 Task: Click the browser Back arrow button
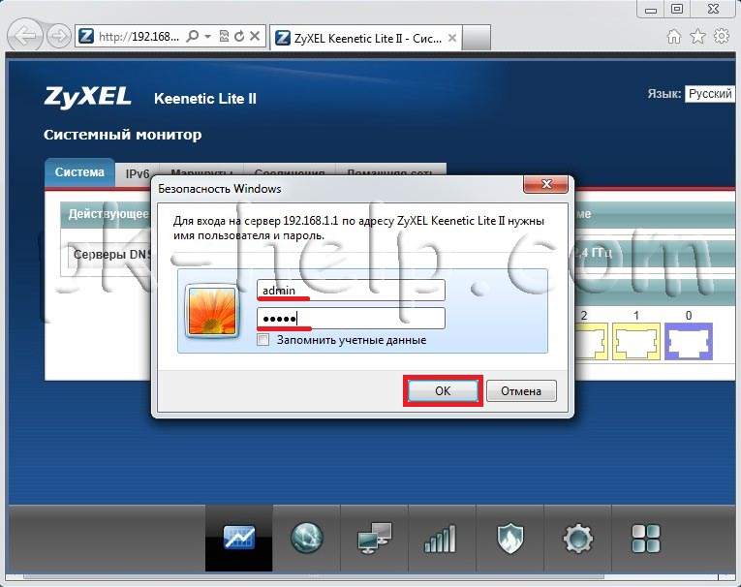click(24, 36)
